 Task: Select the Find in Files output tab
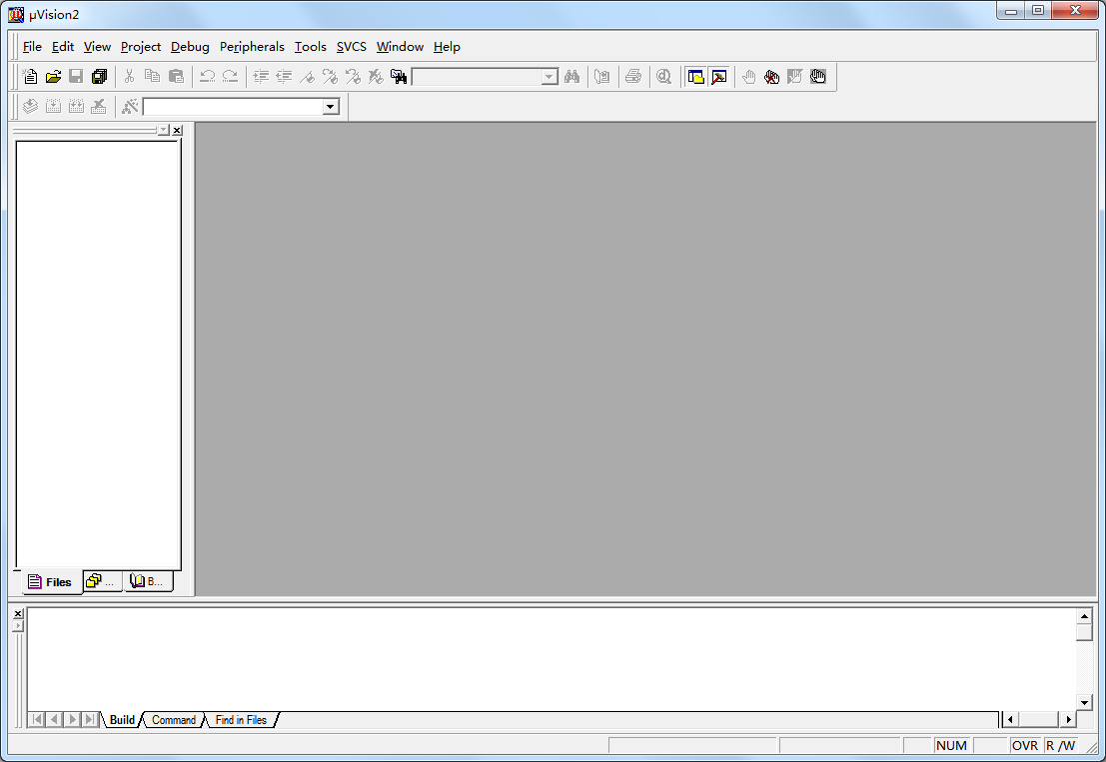click(x=241, y=720)
